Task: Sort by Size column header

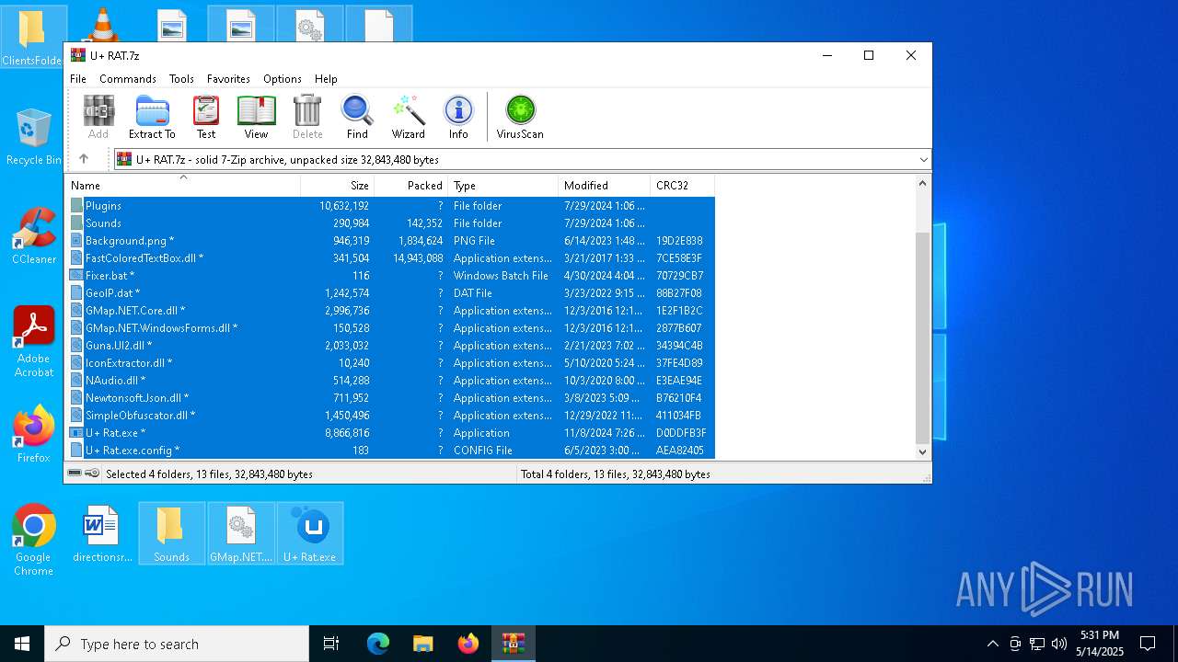Action: coord(338,185)
